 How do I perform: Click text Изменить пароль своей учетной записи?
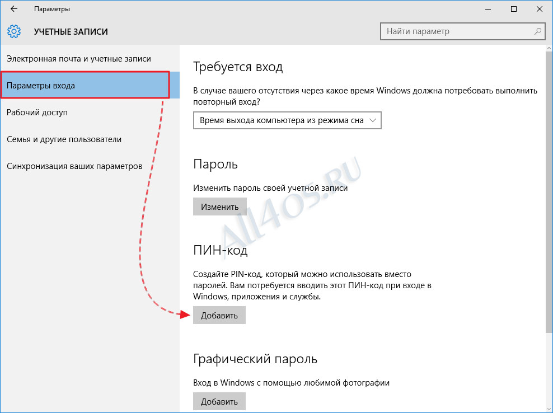point(270,188)
